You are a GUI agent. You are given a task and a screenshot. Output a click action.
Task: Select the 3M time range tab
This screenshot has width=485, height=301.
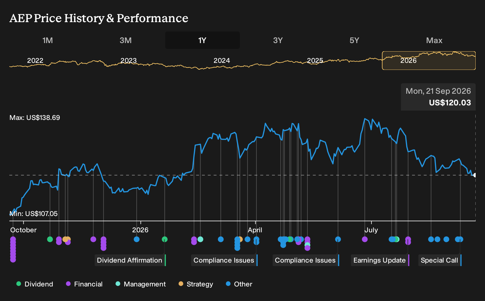click(x=125, y=40)
